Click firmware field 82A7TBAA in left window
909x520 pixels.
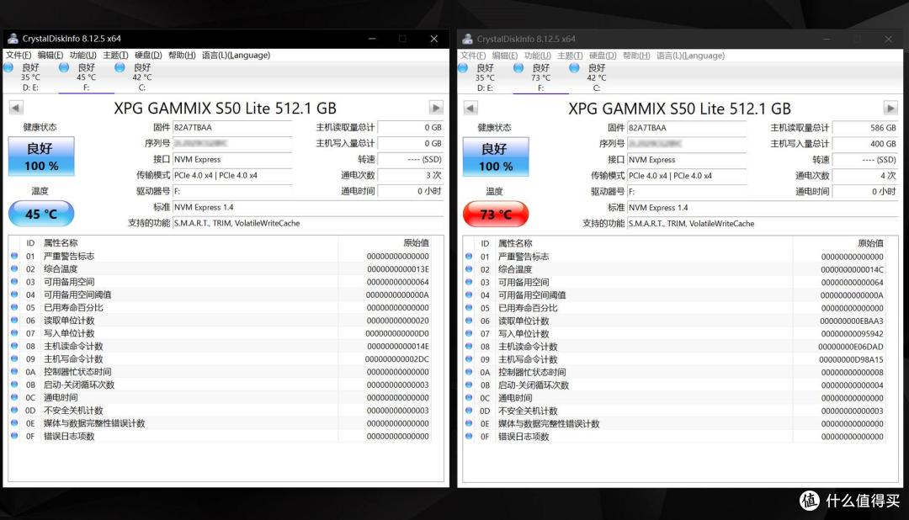[x=232, y=128]
